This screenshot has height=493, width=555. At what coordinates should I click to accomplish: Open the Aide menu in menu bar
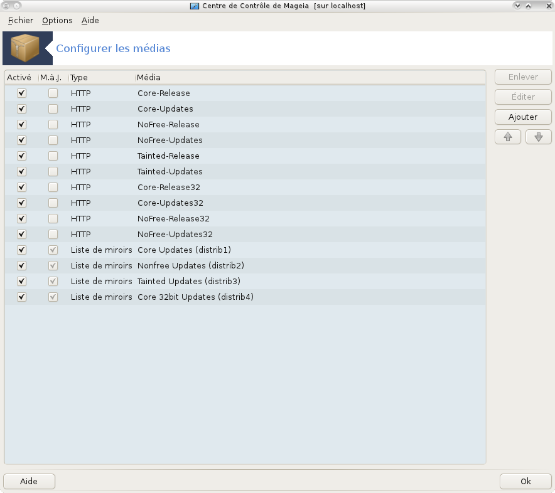point(90,21)
